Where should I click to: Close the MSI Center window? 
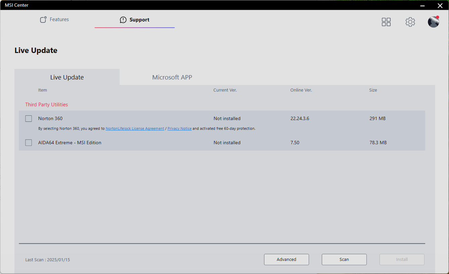click(440, 5)
